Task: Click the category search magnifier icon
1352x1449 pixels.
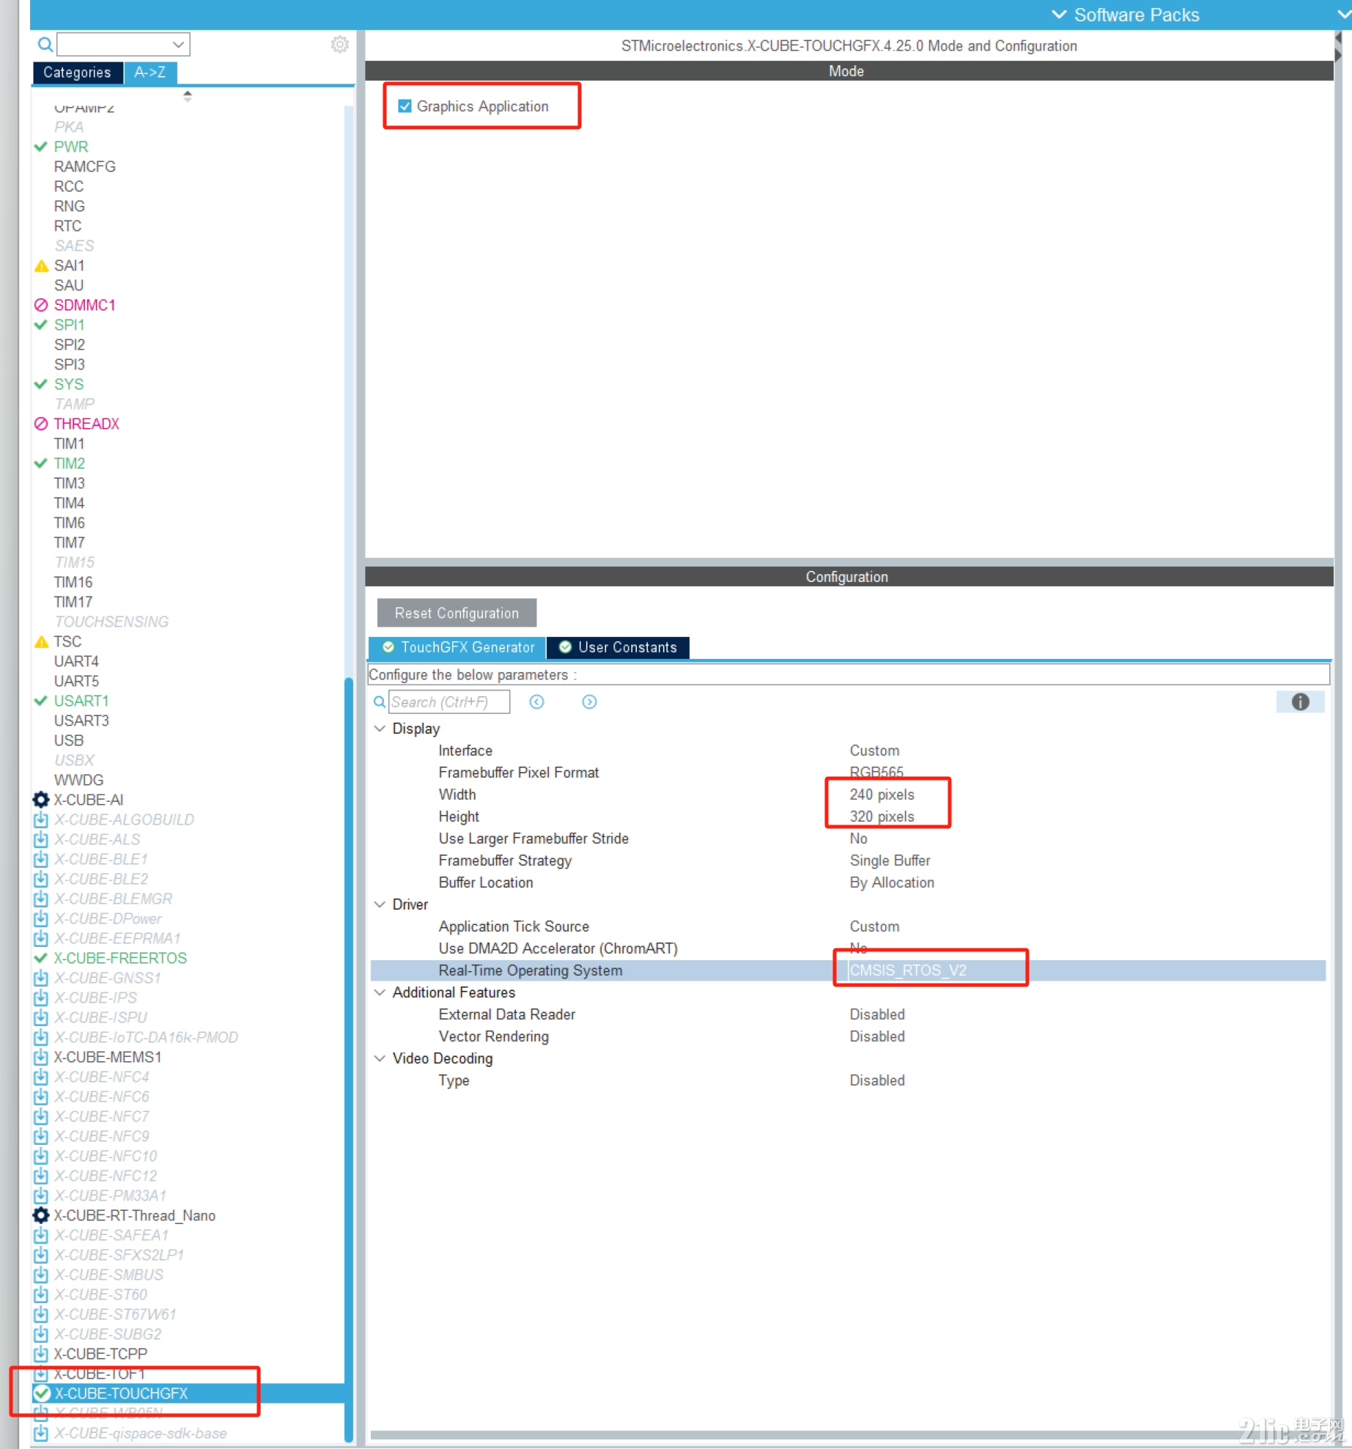Action: point(45,45)
